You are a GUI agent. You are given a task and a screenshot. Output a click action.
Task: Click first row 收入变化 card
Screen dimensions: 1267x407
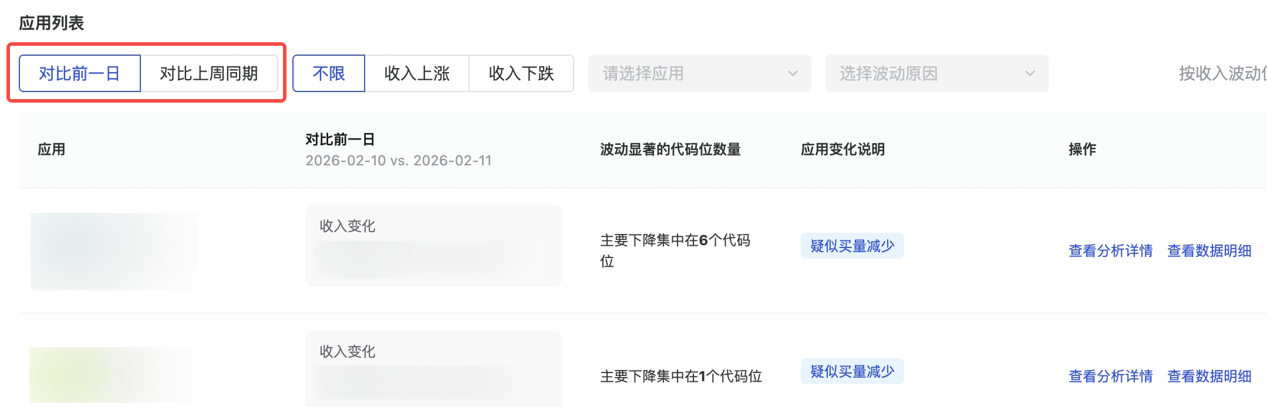(433, 245)
